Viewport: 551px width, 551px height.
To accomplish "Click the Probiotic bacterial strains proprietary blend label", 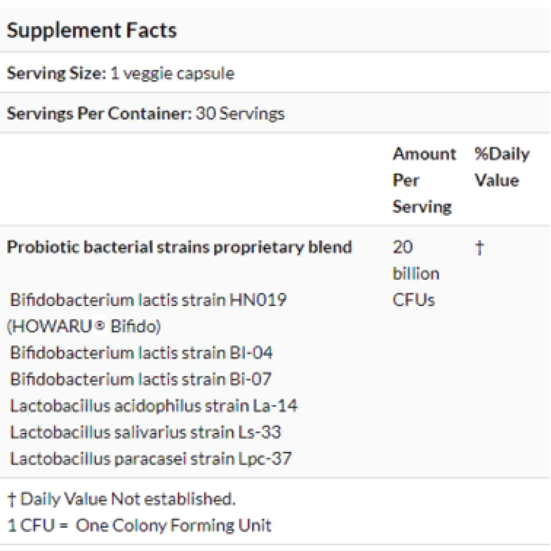I will pyautogui.click(x=179, y=247).
